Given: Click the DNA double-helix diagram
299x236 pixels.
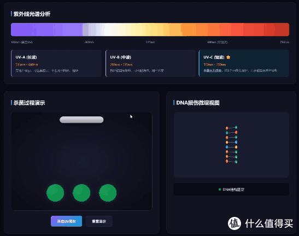Looking at the screenshot, I should [x=232, y=145].
